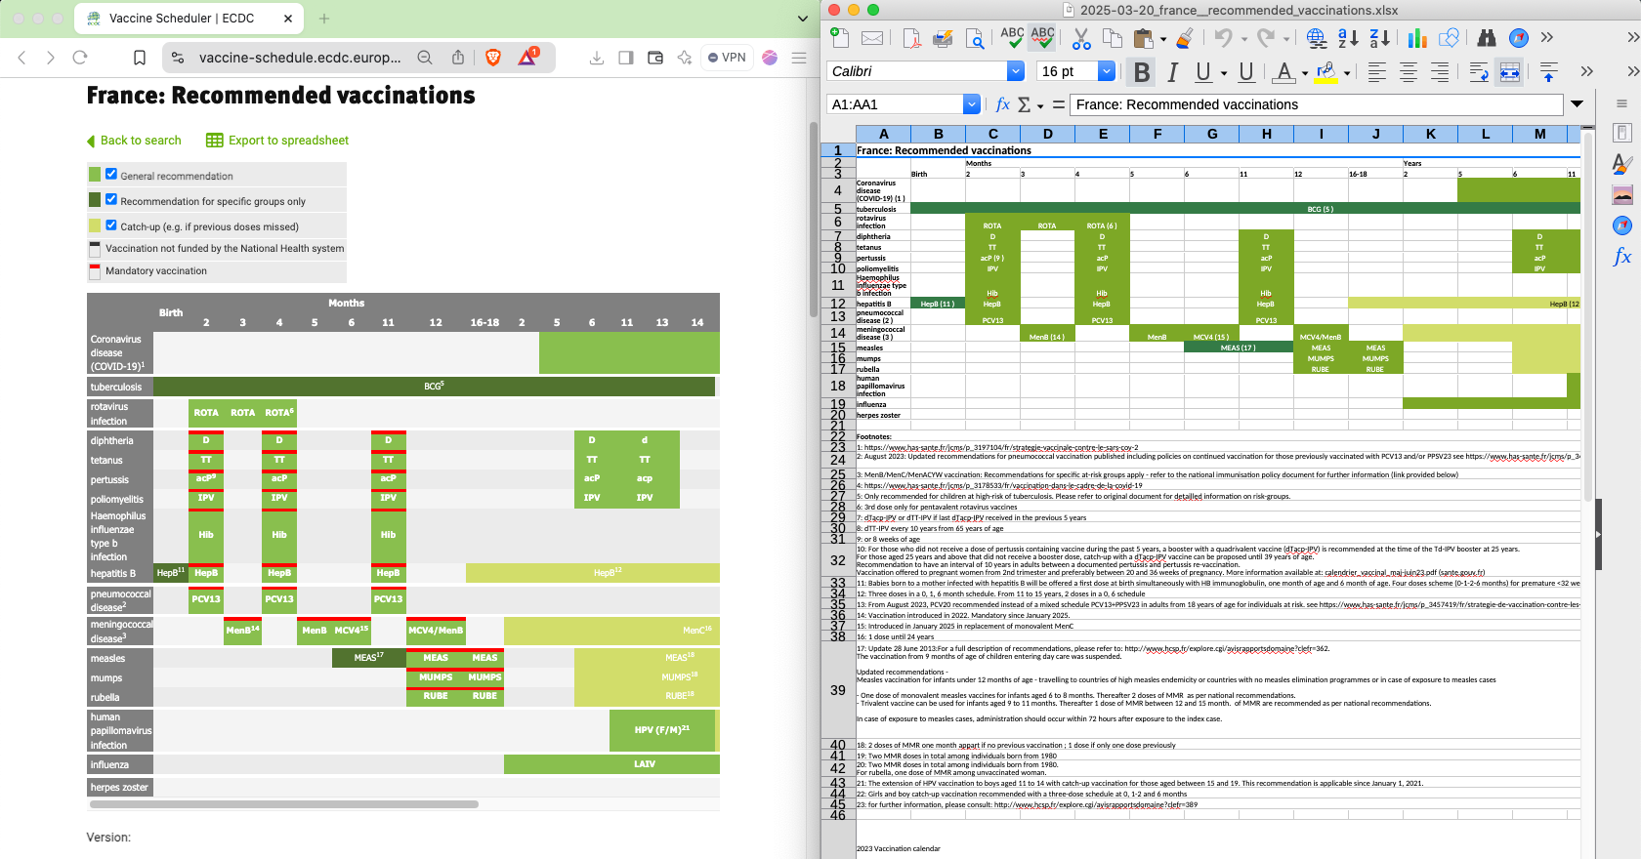
Task: Open font name Calibri dropdown
Action: (1016, 71)
